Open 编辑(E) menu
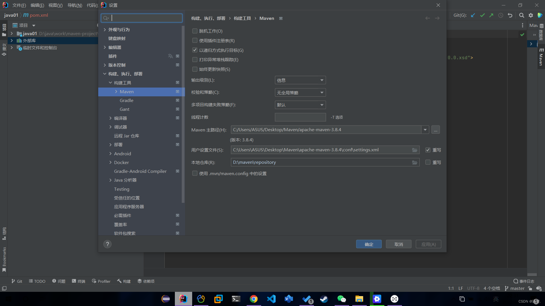 coord(37,5)
